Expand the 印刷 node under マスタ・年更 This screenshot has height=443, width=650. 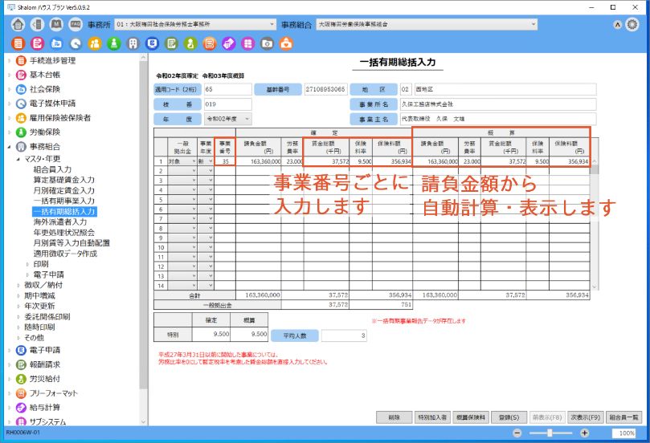[28, 264]
